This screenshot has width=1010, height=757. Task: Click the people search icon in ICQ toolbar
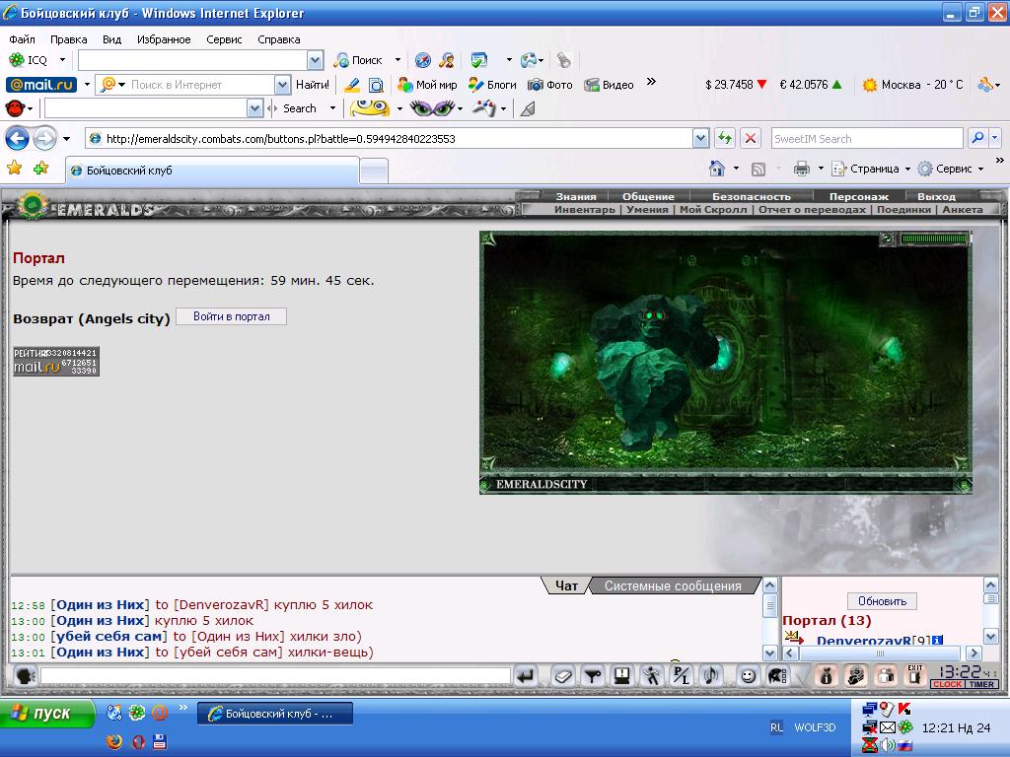447,60
